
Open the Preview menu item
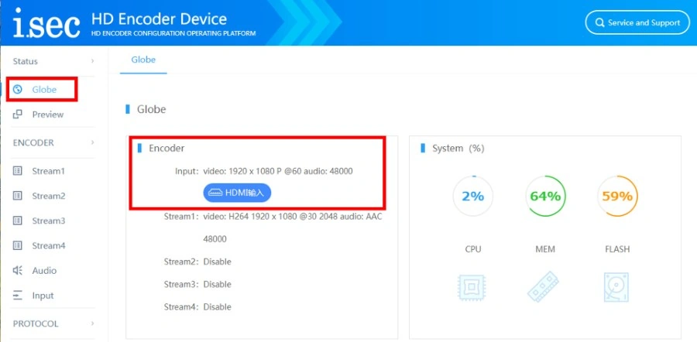(x=47, y=115)
